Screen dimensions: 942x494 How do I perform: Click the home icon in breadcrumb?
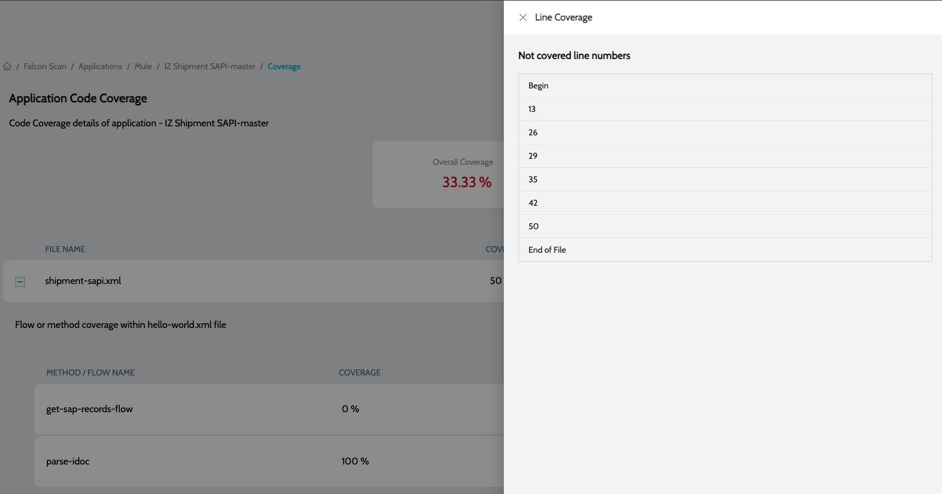(x=7, y=67)
